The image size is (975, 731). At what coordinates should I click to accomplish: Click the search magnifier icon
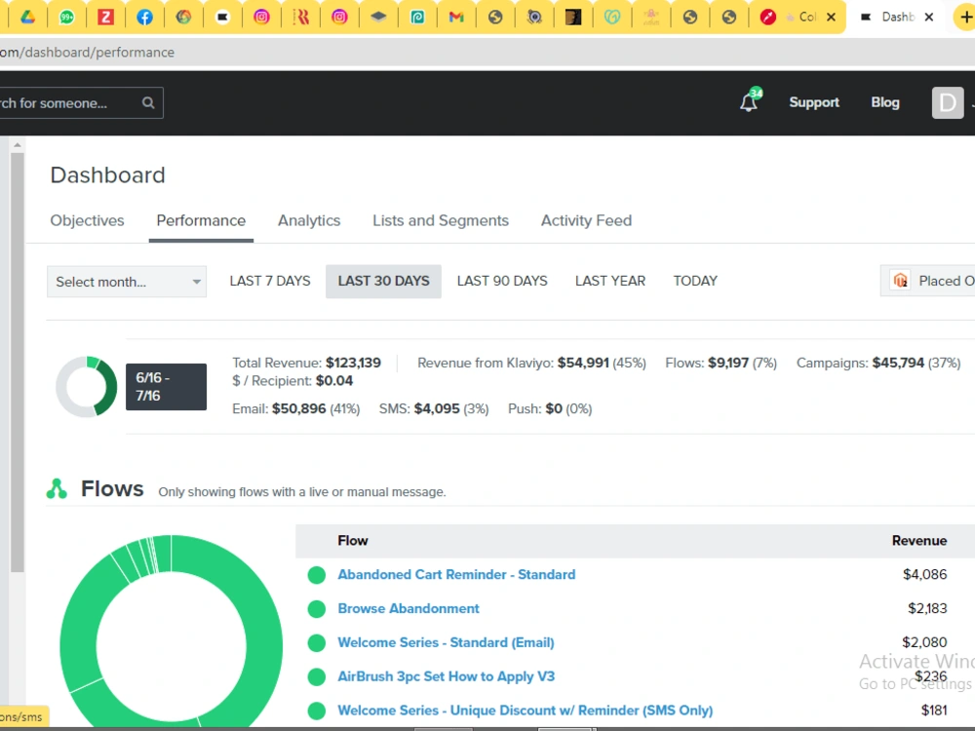[148, 102]
